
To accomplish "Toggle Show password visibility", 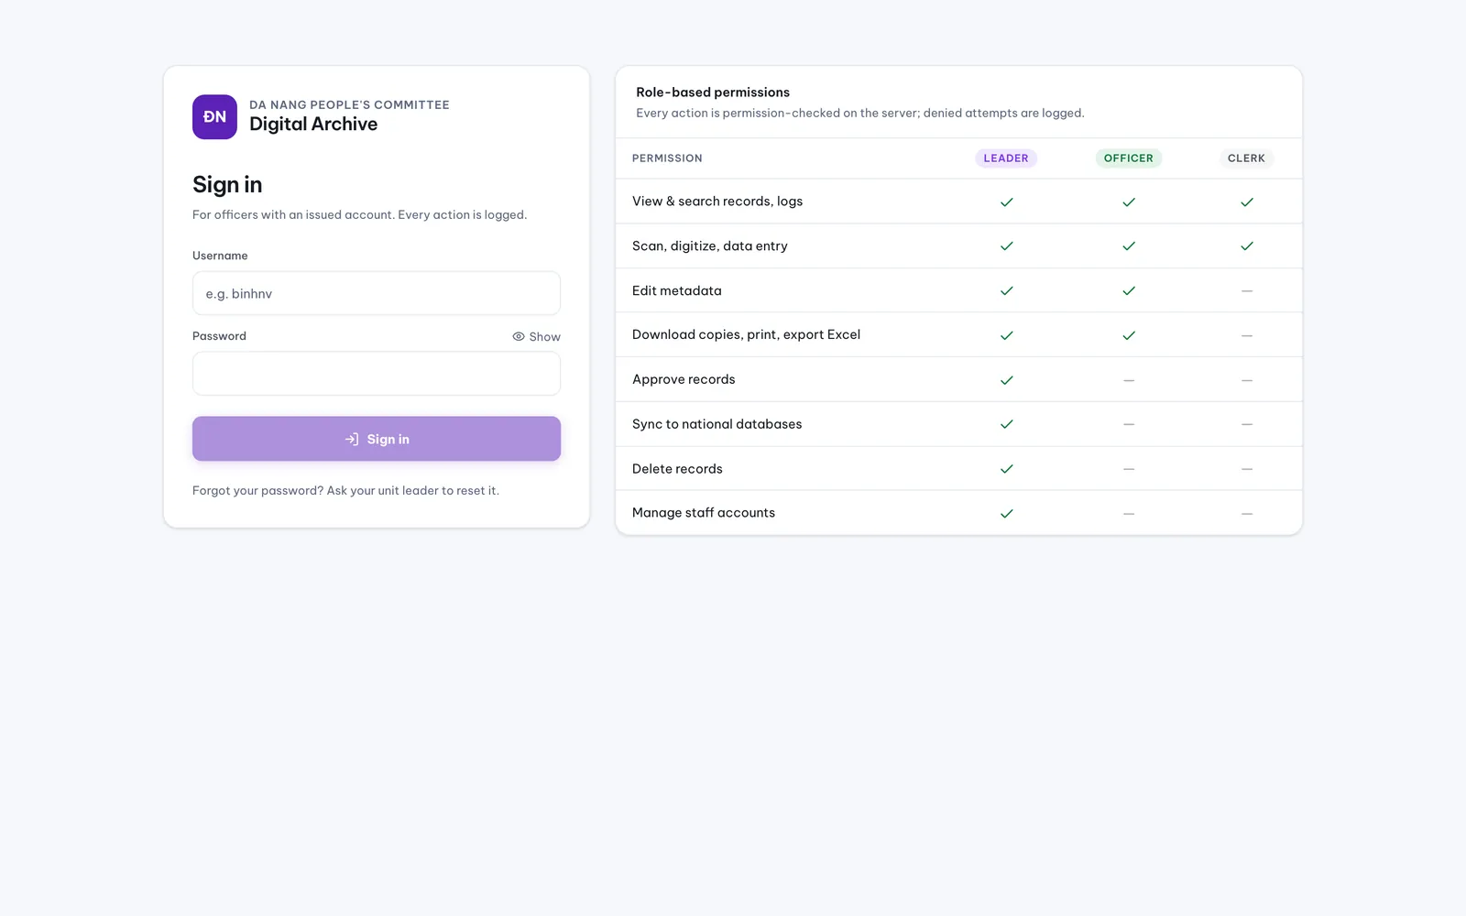I will pyautogui.click(x=536, y=337).
